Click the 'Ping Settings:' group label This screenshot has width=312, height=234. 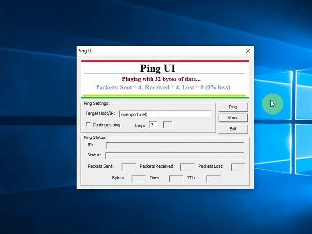97,103
